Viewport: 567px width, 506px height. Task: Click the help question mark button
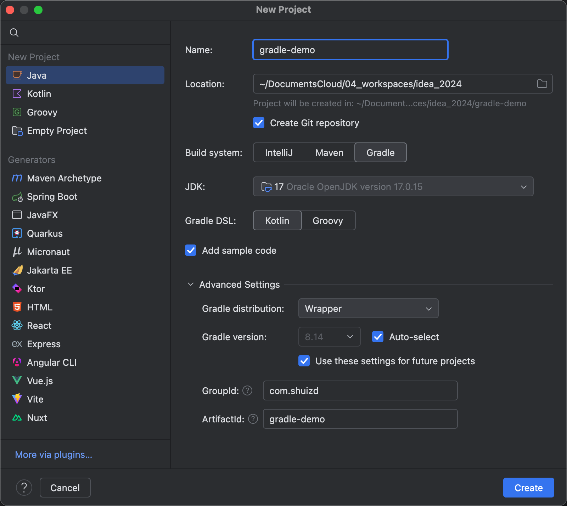[24, 488]
